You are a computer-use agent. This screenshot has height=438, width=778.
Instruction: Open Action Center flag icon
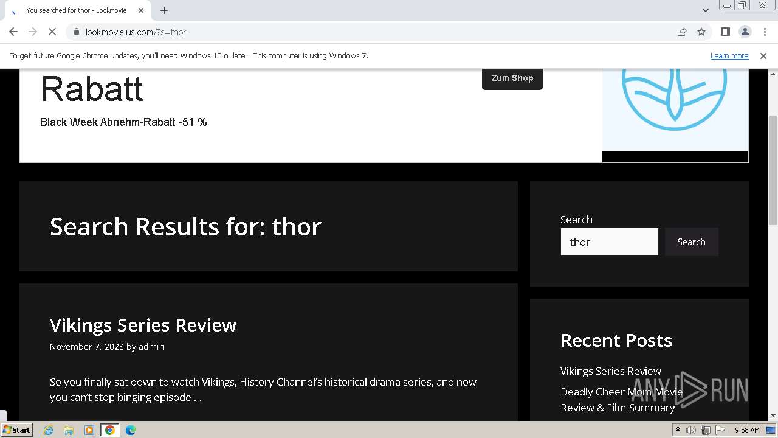[x=720, y=430]
